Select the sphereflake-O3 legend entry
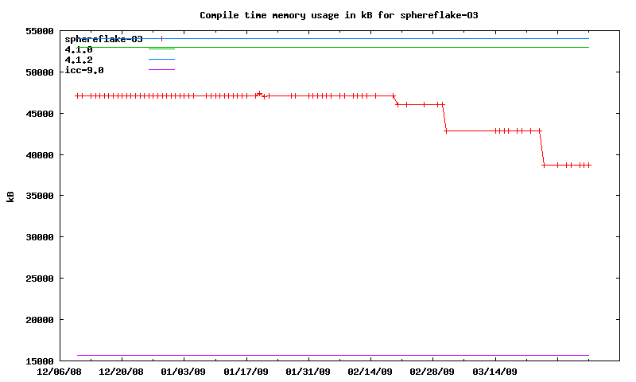 point(104,39)
